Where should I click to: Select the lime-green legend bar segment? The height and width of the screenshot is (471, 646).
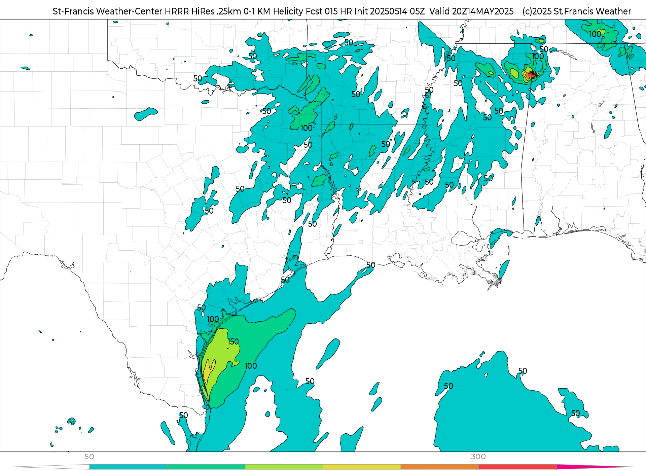tap(284, 467)
